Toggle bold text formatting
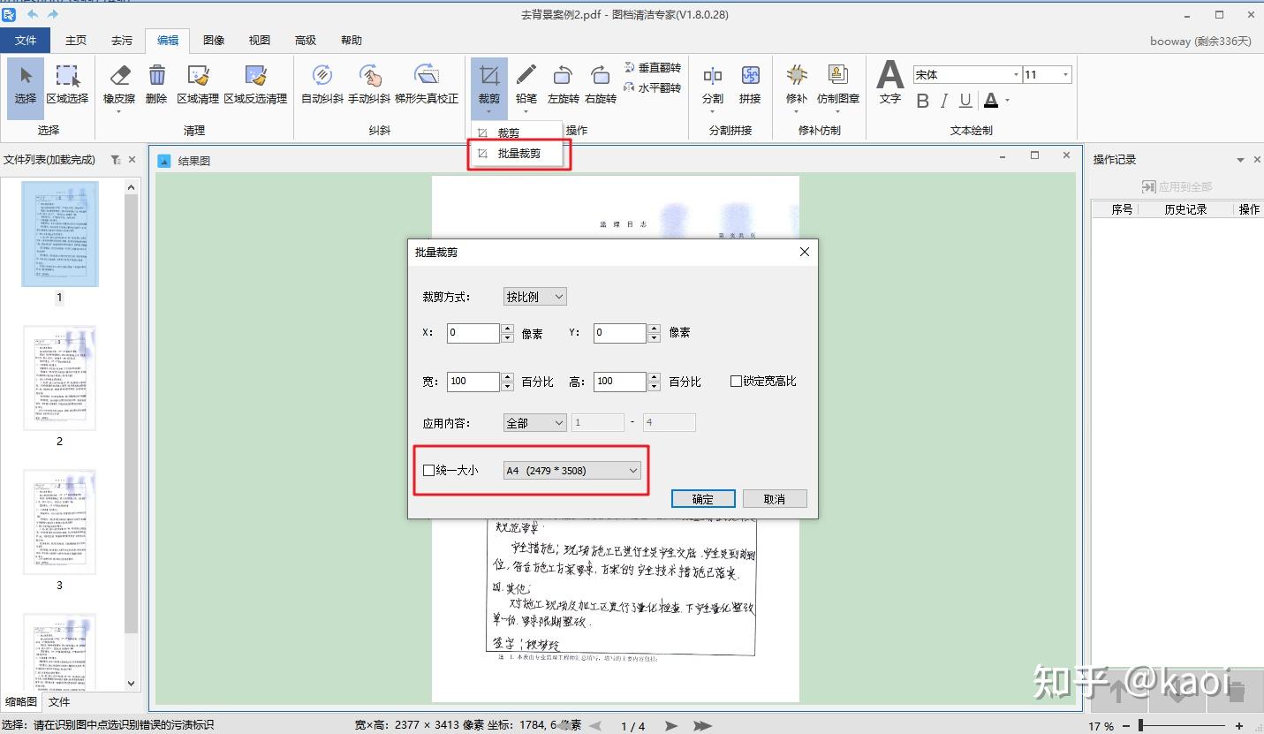1264x734 pixels. (x=923, y=101)
